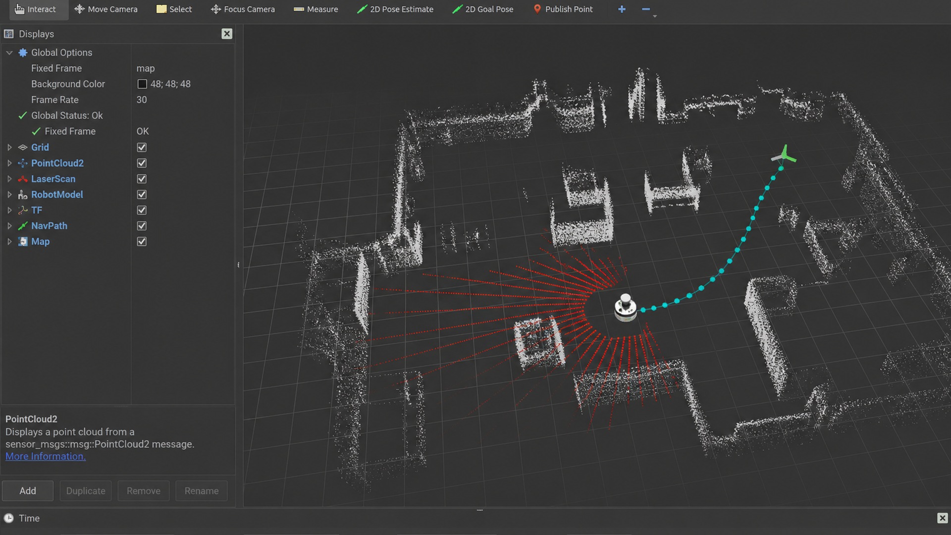
Task: Click the Add display button
Action: pos(28,491)
